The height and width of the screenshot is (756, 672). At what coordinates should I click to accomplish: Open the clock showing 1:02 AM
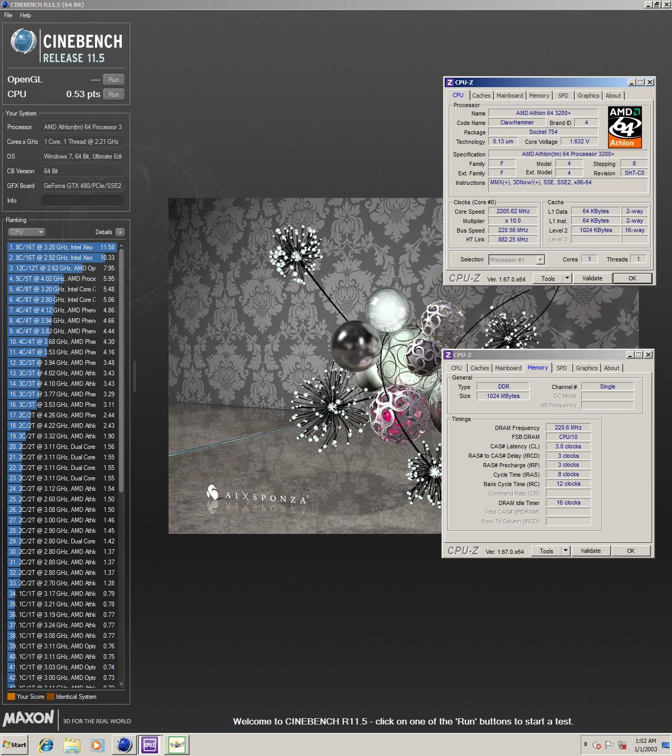pyautogui.click(x=646, y=745)
